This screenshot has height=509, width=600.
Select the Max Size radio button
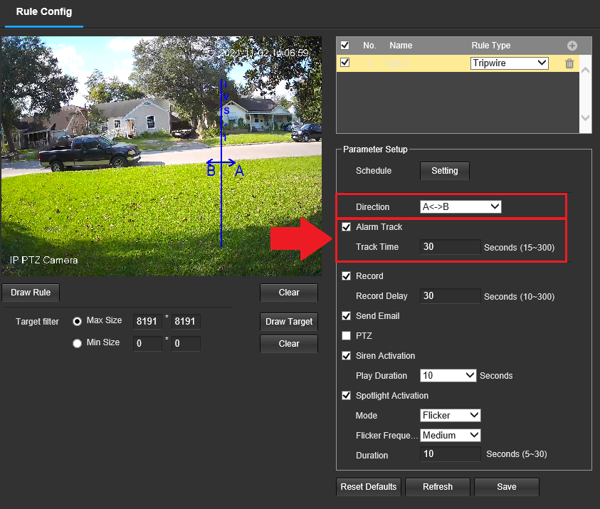(78, 322)
